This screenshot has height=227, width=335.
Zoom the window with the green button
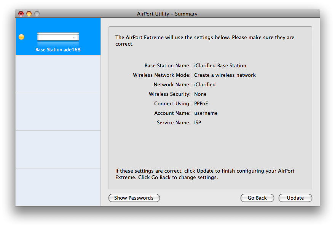coord(37,14)
